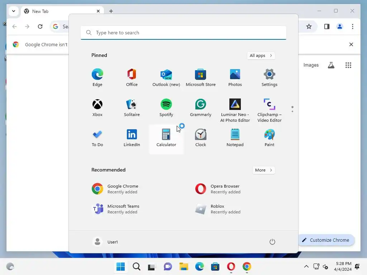Launch the Clock app
This screenshot has height=275, width=367.
click(x=201, y=138)
